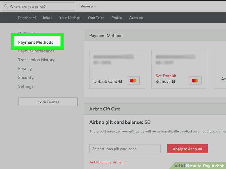226x169 pixels.
Task: Open Your Listings tab
Action: [x=70, y=18]
